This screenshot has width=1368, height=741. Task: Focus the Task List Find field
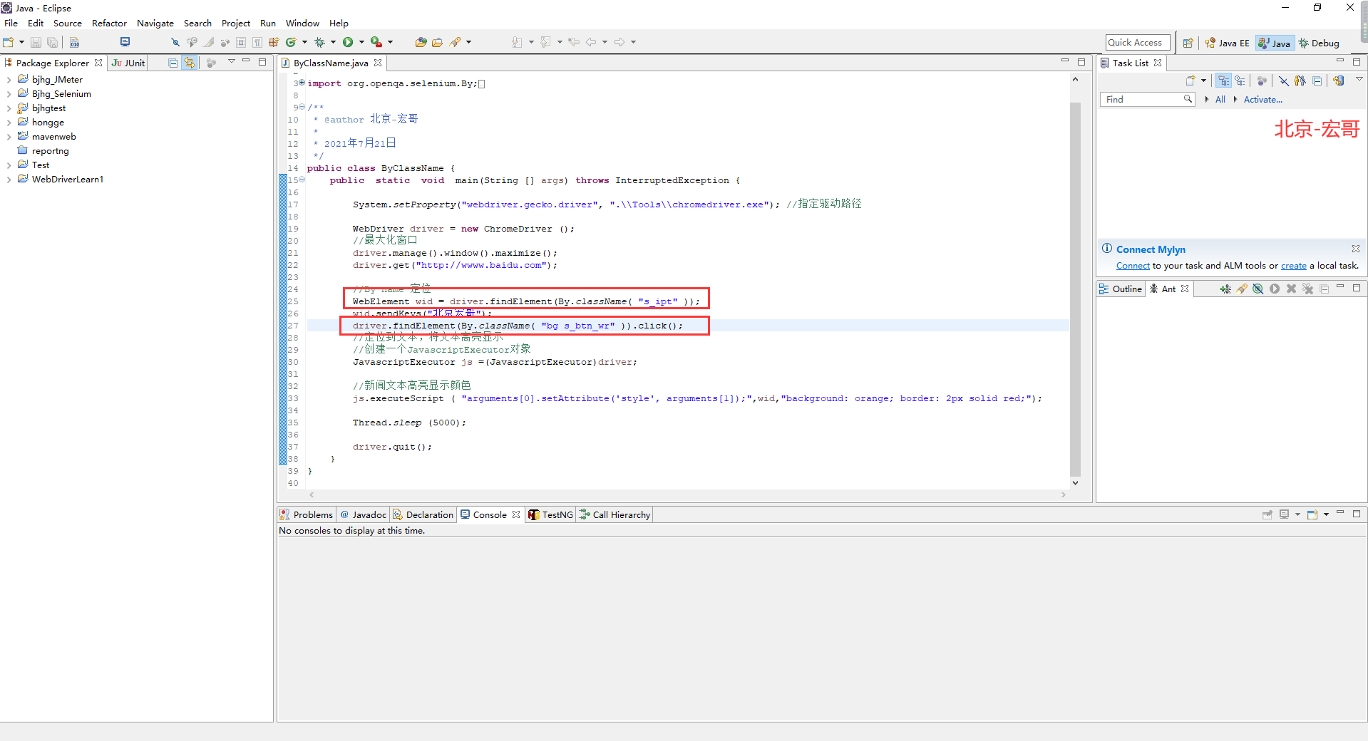click(x=1147, y=100)
